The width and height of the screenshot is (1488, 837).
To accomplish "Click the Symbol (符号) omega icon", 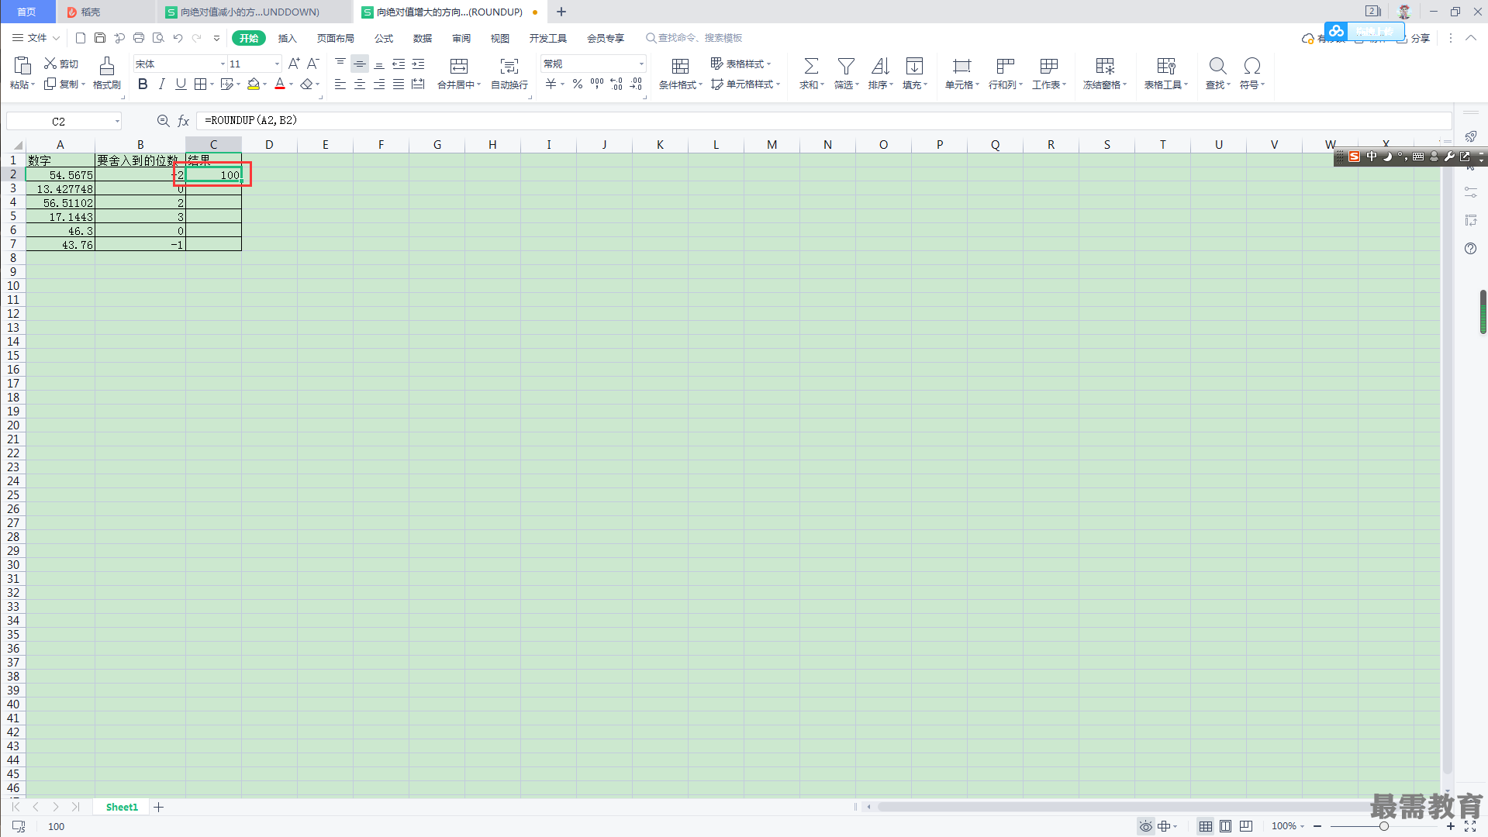I will click(1252, 66).
